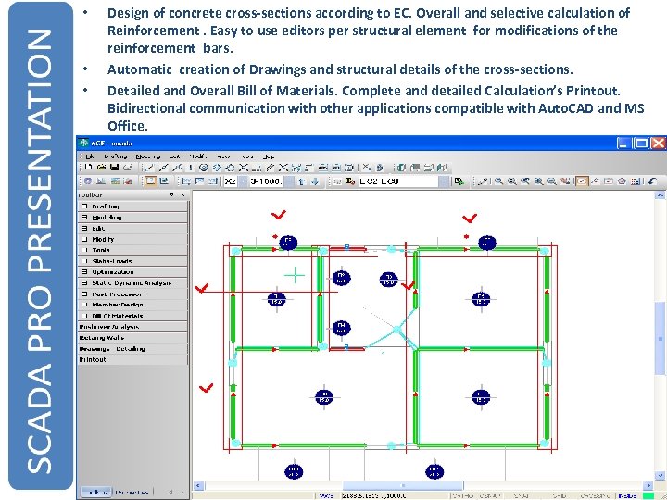Open the Drafting menu
Screen dimensions: 667x500
pyautogui.click(x=115, y=156)
